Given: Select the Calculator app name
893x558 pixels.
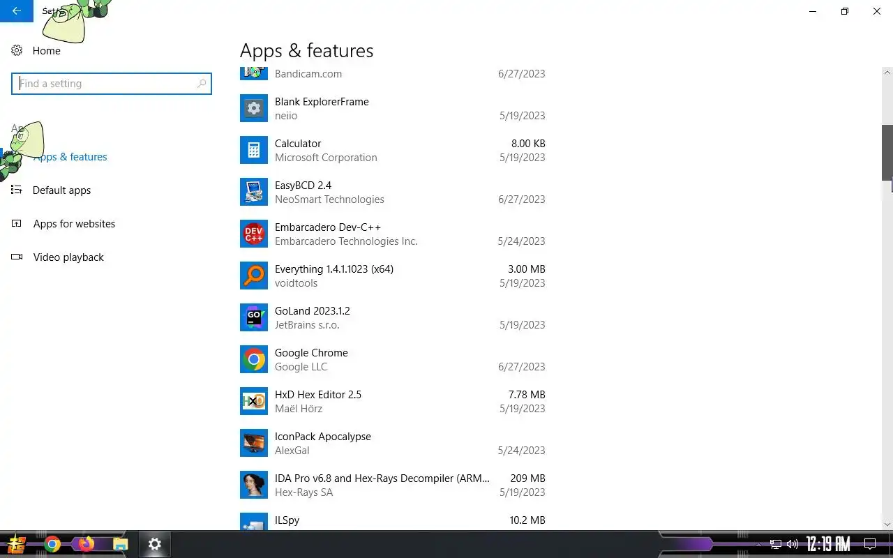Looking at the screenshot, I should tap(298, 144).
